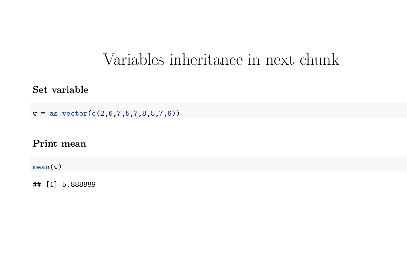
Task: Click the closing parentheses after the vector
Action: pos(176,114)
